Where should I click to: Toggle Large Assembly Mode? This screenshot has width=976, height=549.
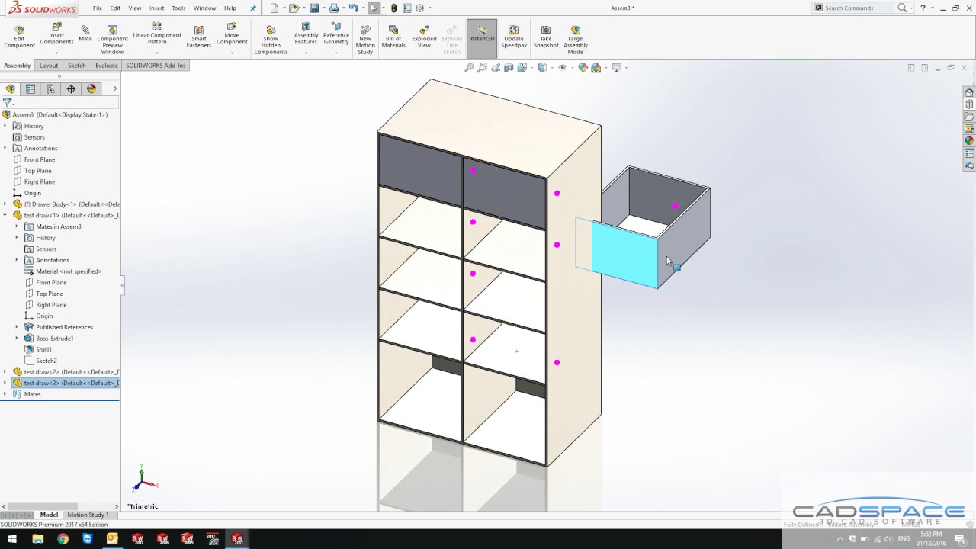(x=576, y=40)
